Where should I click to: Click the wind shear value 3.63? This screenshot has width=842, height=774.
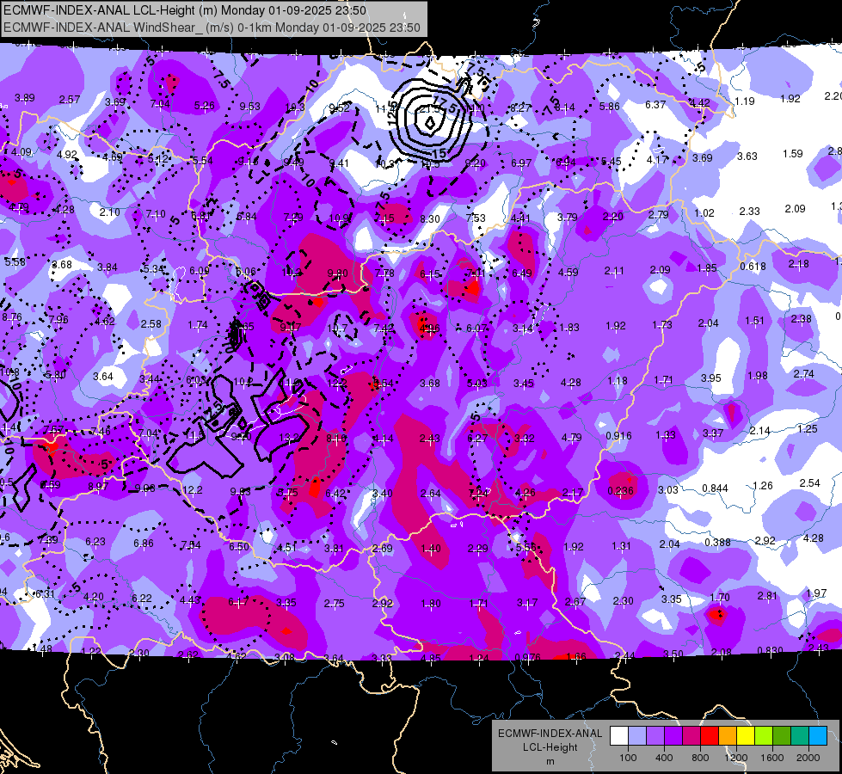(747, 157)
